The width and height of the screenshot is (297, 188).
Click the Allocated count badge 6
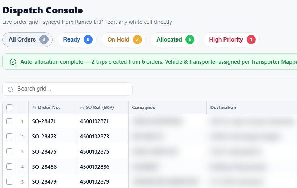[190, 39]
